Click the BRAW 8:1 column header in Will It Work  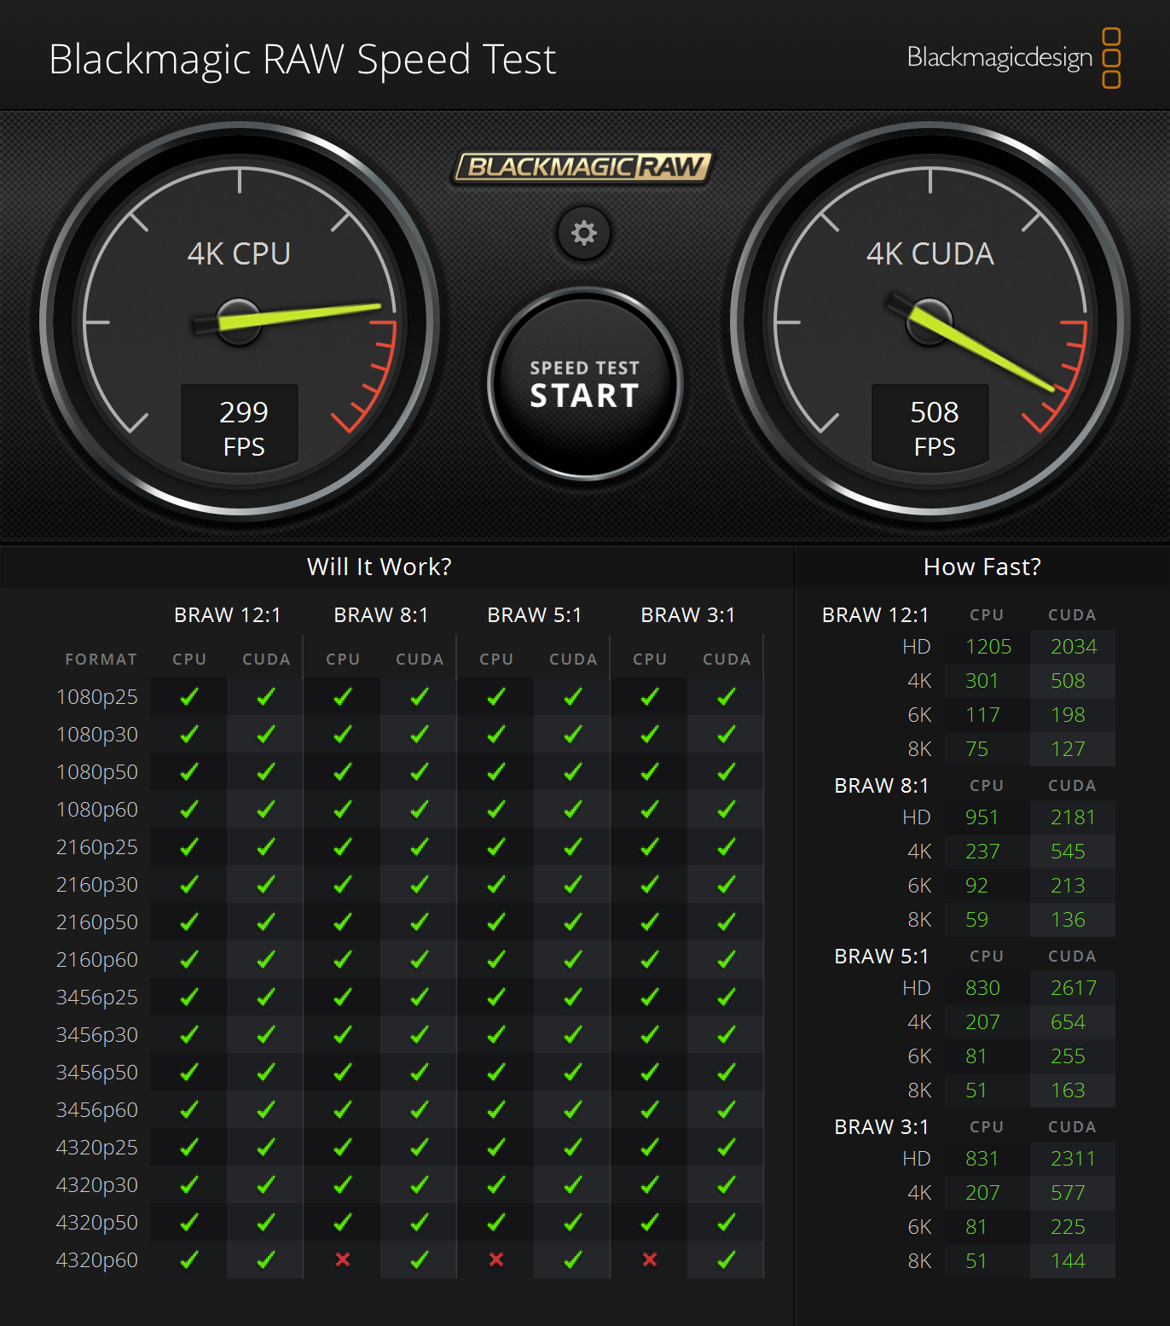tap(381, 615)
